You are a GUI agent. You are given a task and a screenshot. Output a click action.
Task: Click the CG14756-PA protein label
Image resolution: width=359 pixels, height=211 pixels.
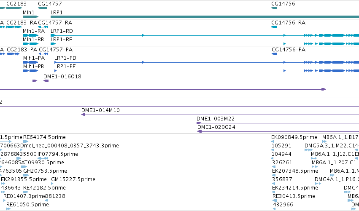click(289, 50)
